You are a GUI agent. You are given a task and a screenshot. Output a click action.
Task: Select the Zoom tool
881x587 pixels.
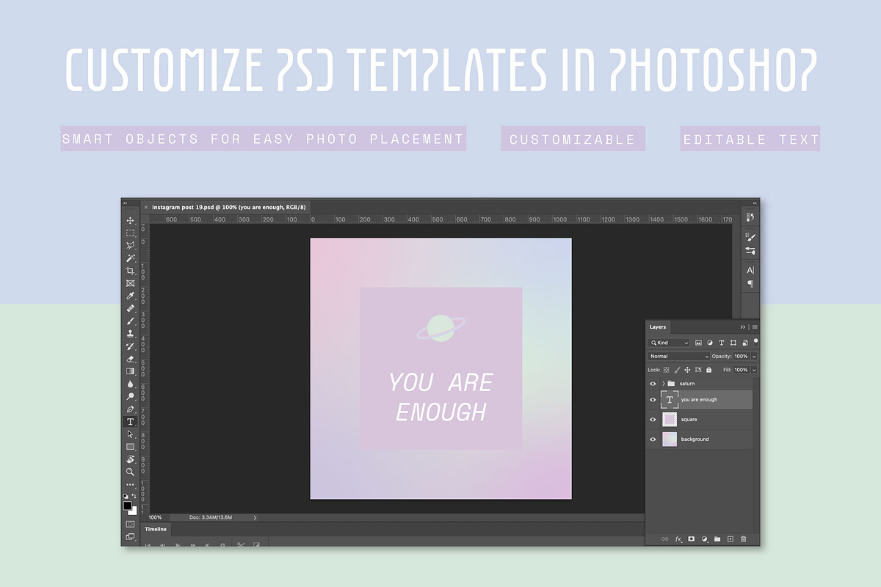coord(130,472)
